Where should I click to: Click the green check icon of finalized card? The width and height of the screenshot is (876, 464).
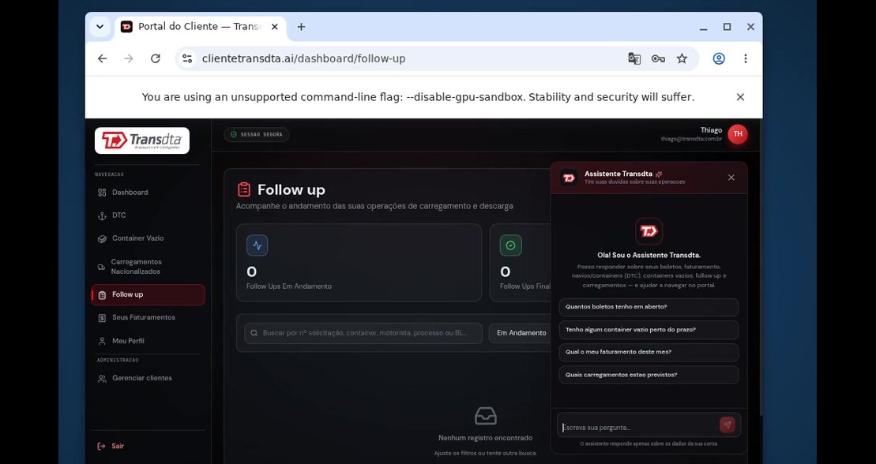510,245
